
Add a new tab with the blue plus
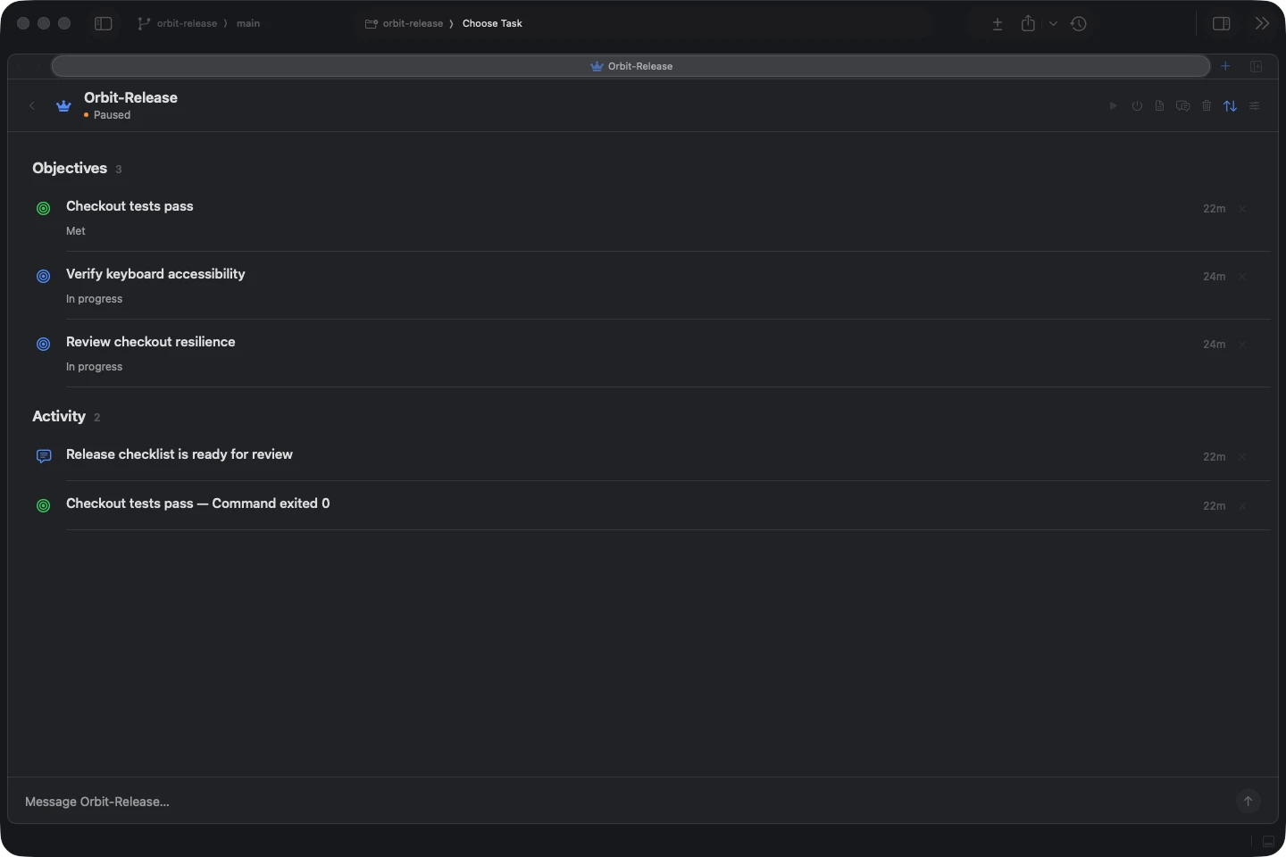tap(1226, 66)
